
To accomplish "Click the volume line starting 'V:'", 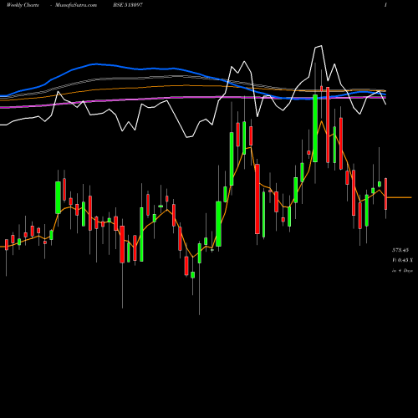I will 402,260.
